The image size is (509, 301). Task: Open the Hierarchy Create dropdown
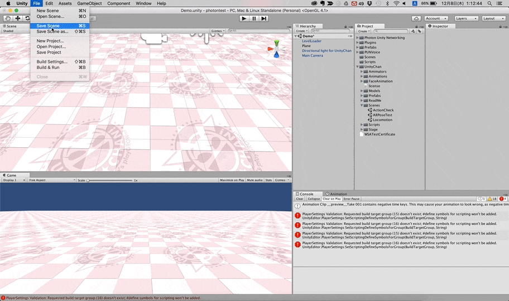[301, 31]
